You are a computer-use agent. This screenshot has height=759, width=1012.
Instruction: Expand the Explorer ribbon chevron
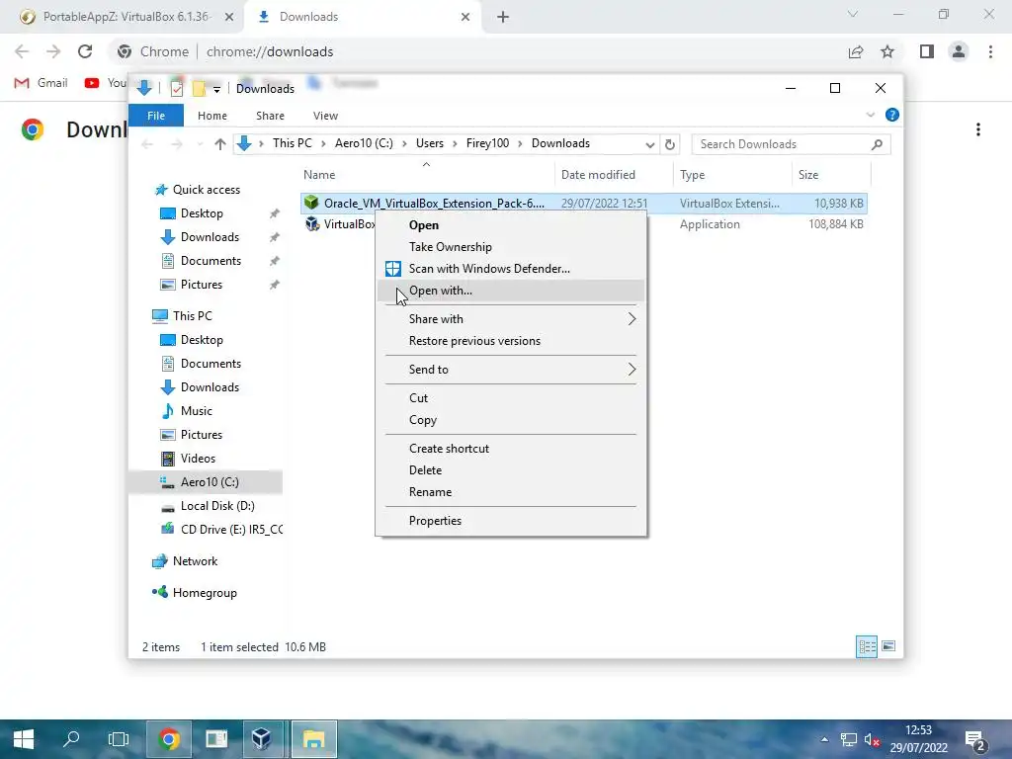point(870,115)
